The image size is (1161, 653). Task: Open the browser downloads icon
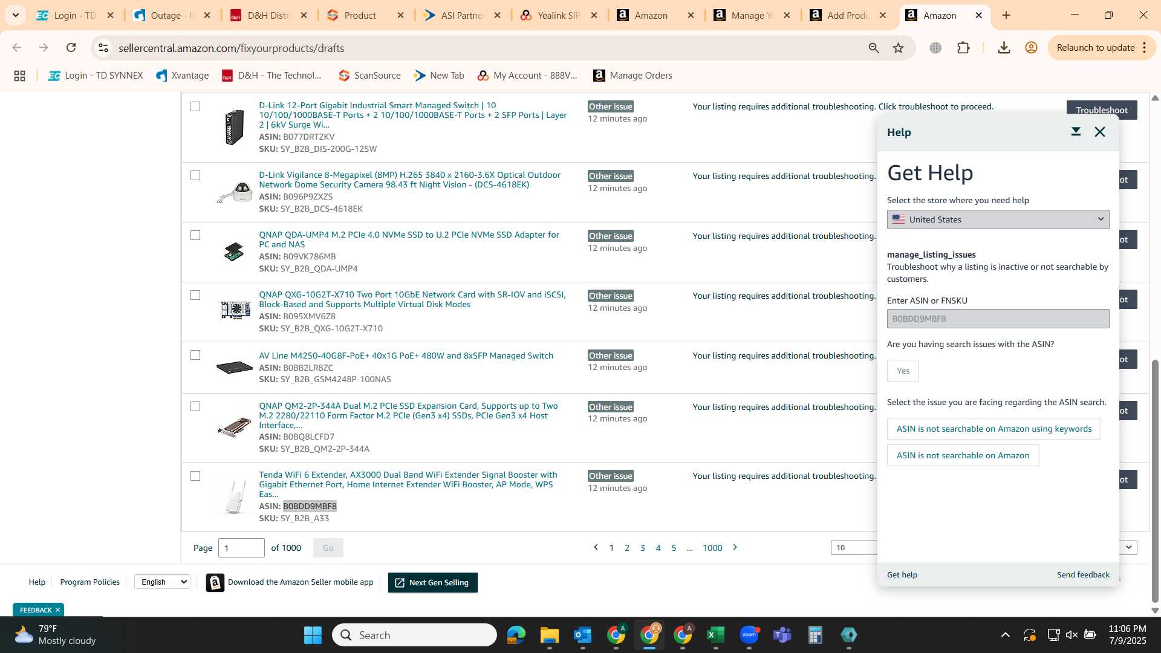(1004, 48)
